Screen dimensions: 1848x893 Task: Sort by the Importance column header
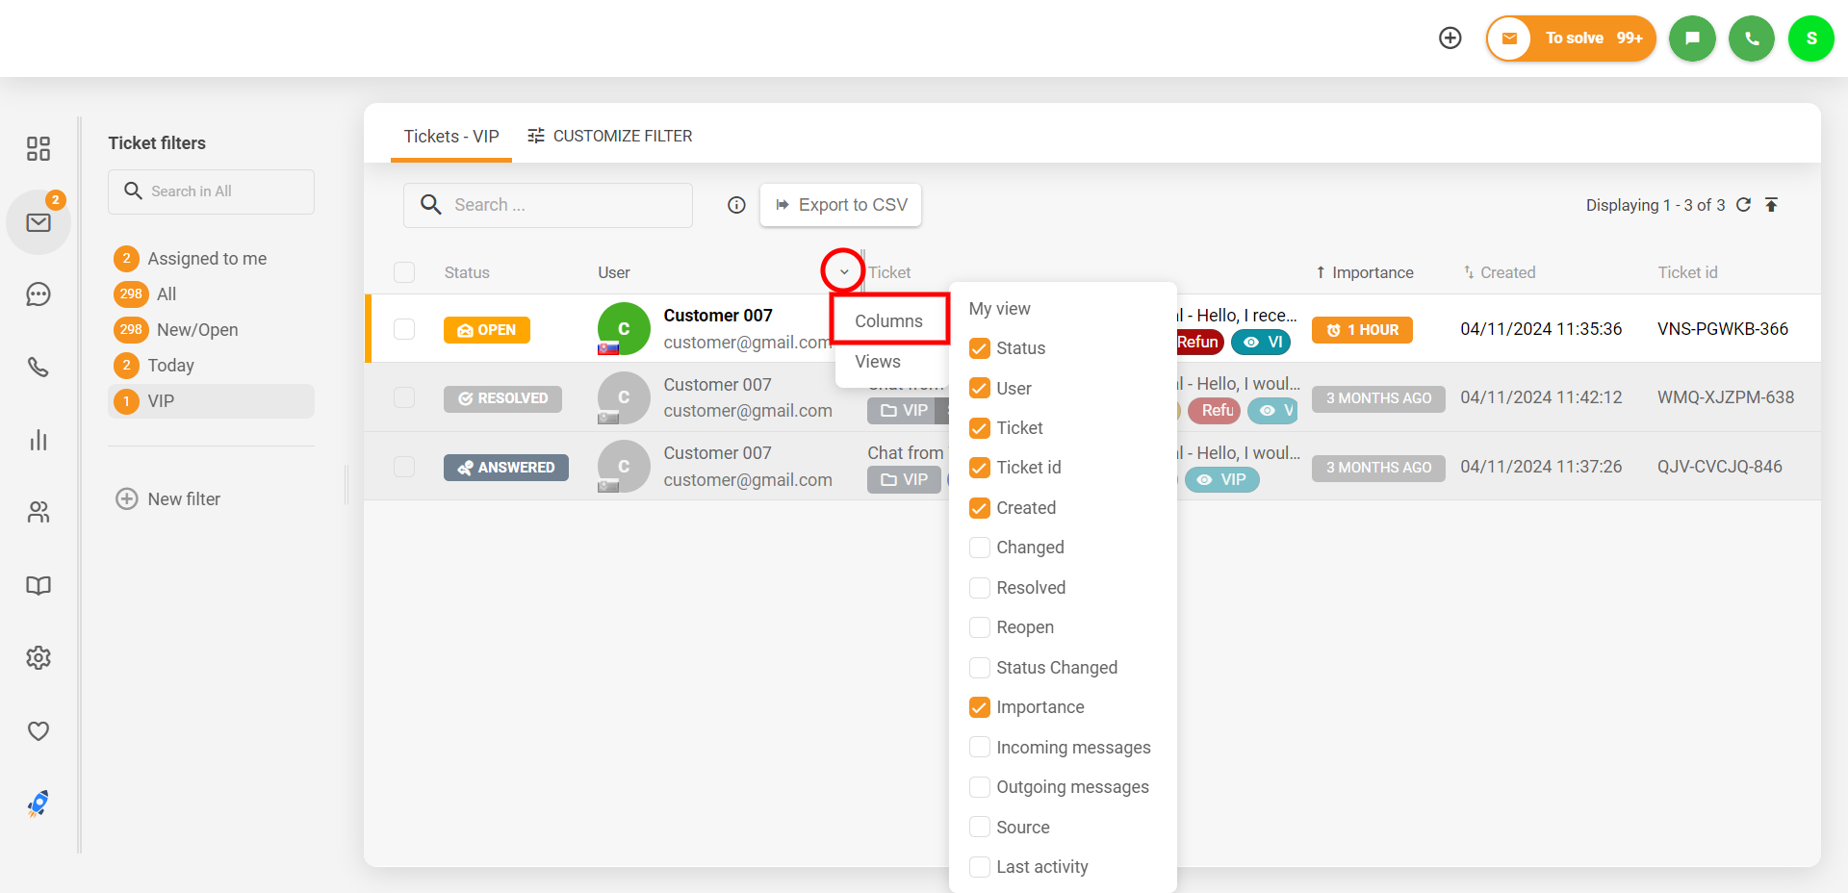[x=1372, y=272]
